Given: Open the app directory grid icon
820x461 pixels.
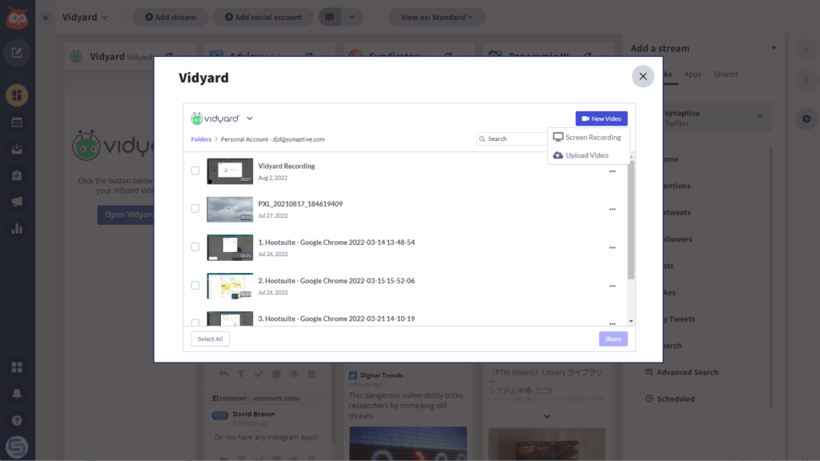Looking at the screenshot, I should [x=17, y=367].
